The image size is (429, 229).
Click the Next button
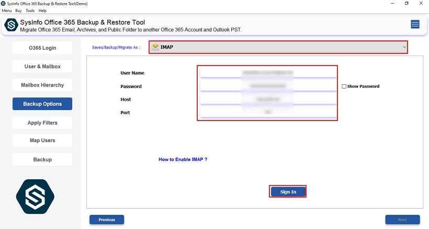(x=402, y=220)
